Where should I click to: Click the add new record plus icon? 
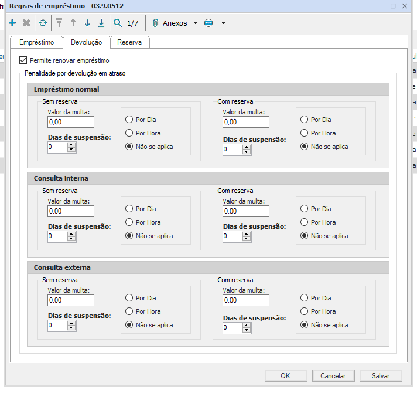coord(12,23)
